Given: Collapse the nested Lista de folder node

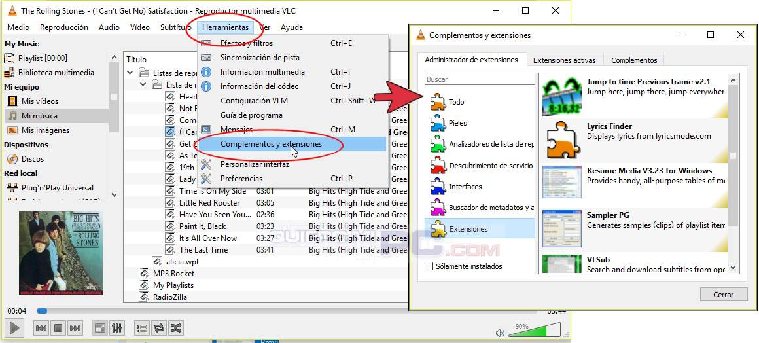Looking at the screenshot, I should (x=143, y=85).
